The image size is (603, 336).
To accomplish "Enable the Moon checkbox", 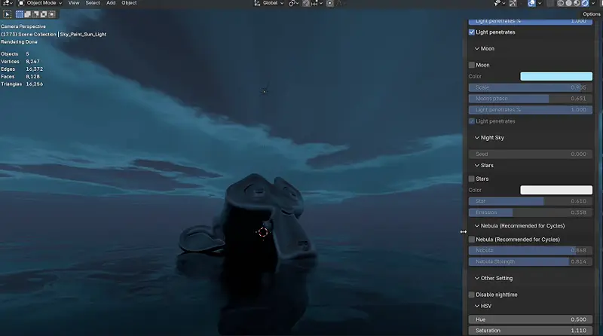I will tap(472, 65).
